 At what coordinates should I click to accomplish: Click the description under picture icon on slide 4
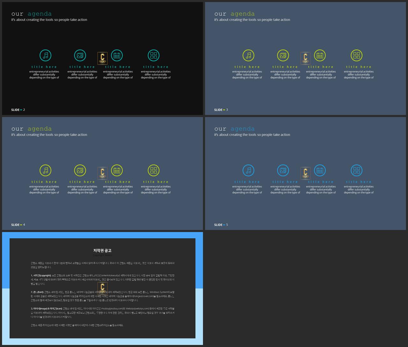coord(82,190)
